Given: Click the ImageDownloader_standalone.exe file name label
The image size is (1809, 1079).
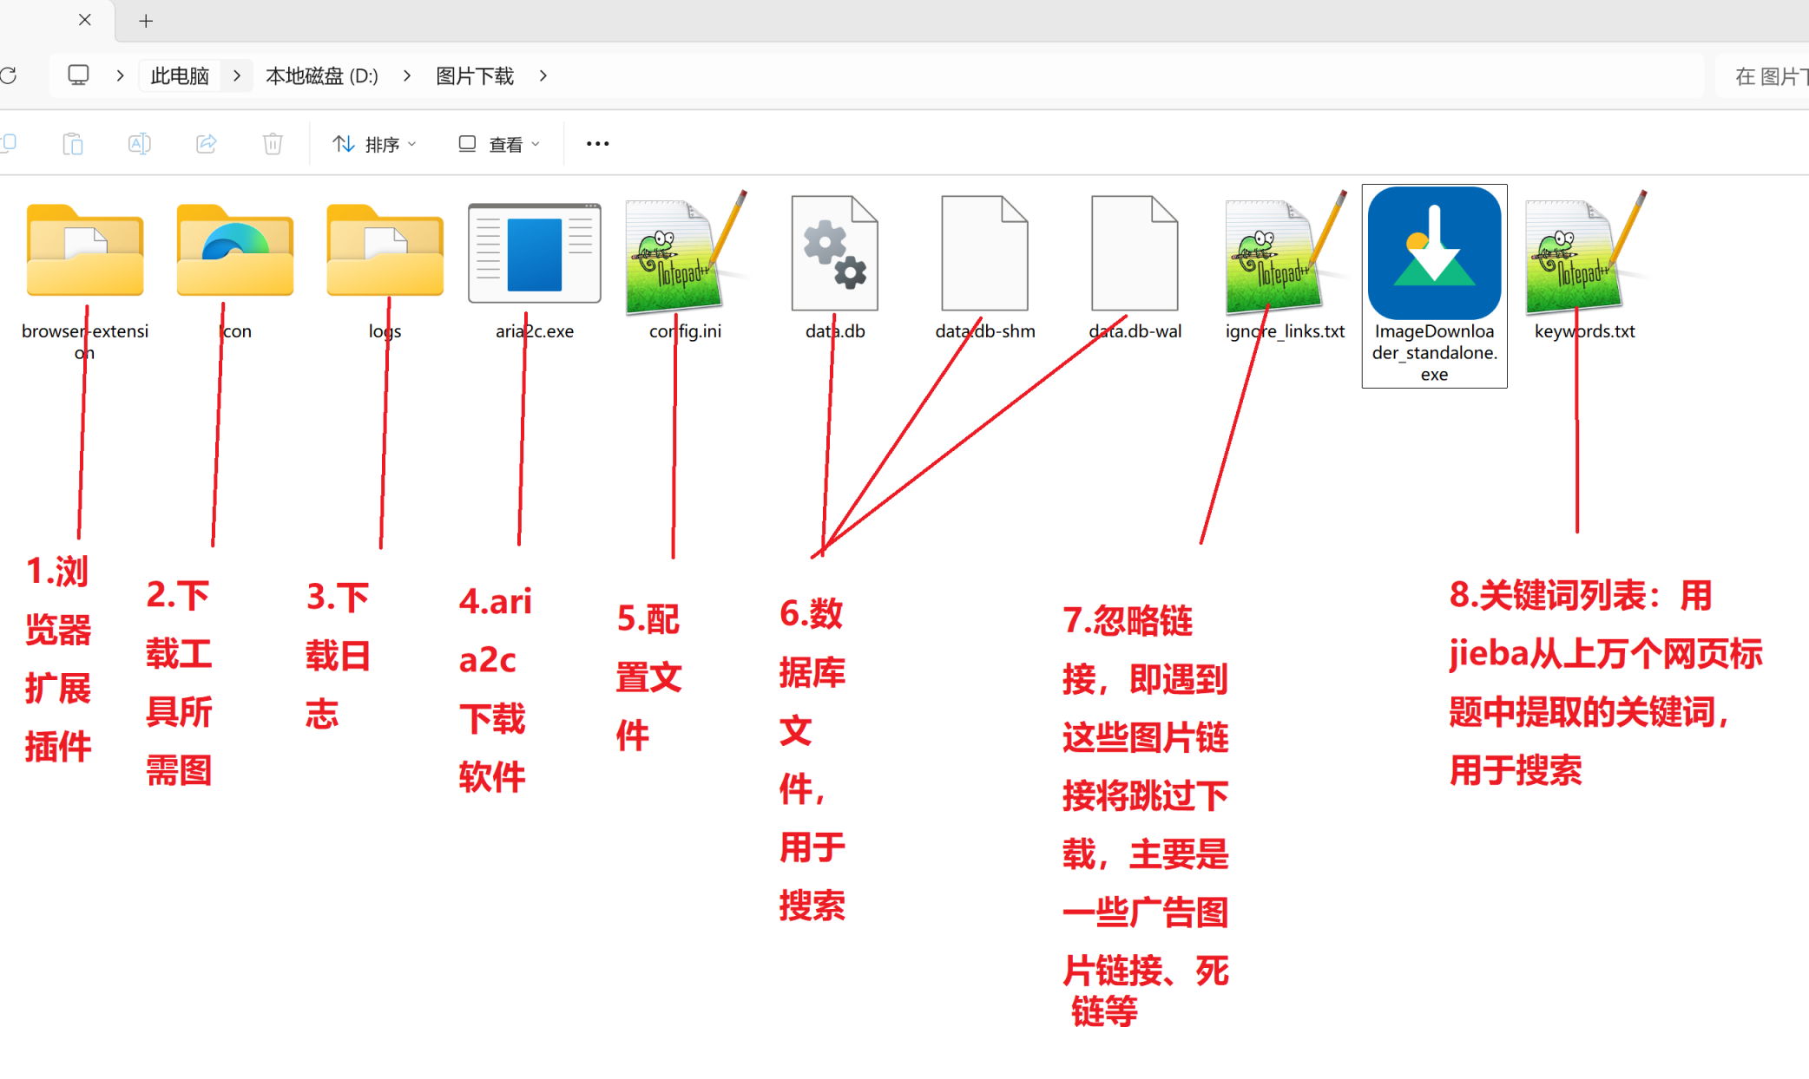Looking at the screenshot, I should coord(1435,353).
